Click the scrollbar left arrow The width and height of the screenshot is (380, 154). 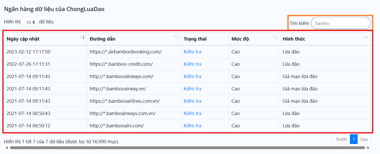tap(7, 148)
